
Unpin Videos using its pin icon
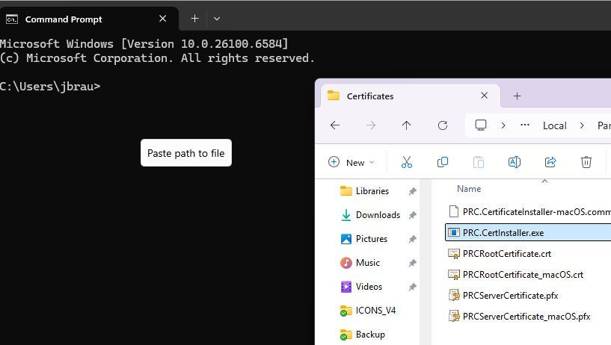click(412, 287)
